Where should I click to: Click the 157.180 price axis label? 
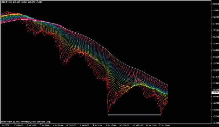(215, 31)
